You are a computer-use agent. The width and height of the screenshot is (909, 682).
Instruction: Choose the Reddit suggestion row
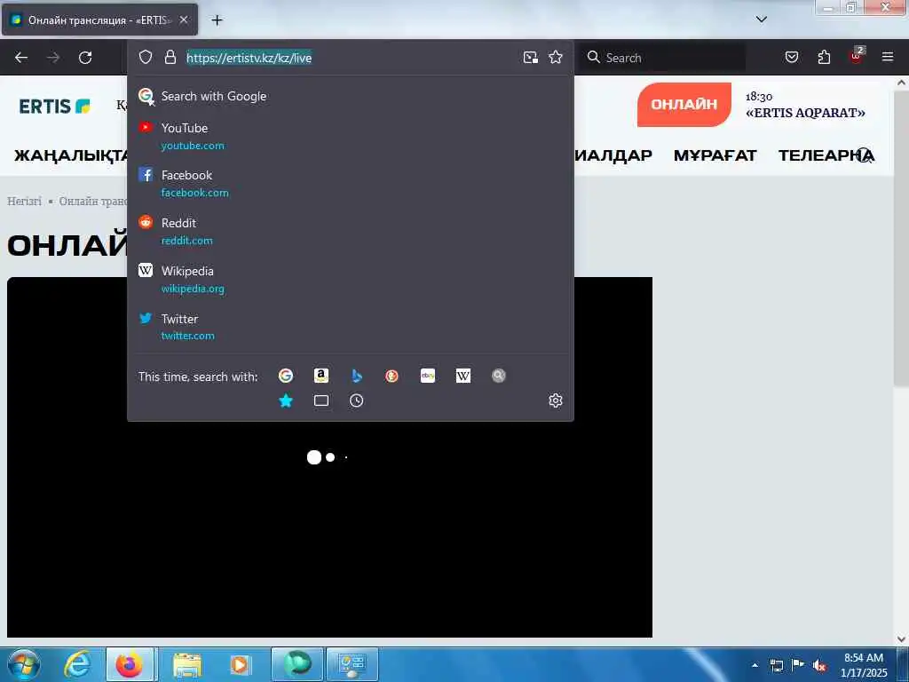(x=350, y=232)
